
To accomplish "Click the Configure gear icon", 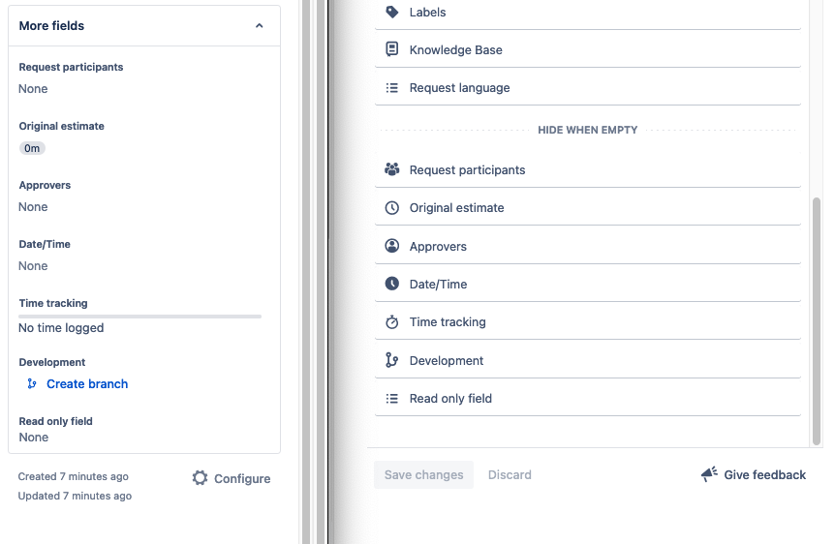I will click(x=200, y=478).
